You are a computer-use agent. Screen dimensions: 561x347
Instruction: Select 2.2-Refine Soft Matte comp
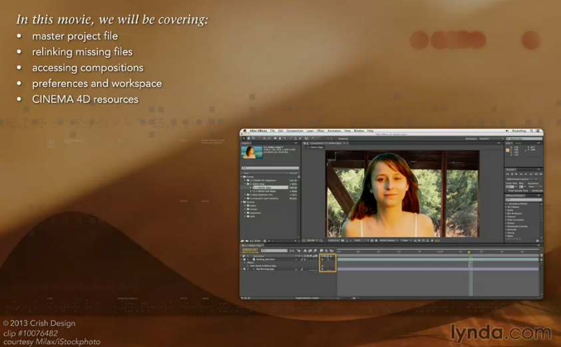265,191
